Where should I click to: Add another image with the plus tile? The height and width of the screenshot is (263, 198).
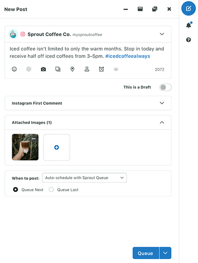[x=57, y=147]
